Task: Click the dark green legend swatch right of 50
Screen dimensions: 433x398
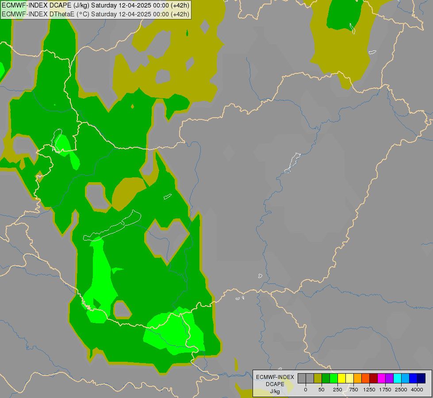Action: point(326,379)
